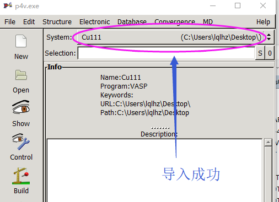This screenshot has width=279, height=202.
Task: Open the Convergence menu
Action: coord(175,22)
